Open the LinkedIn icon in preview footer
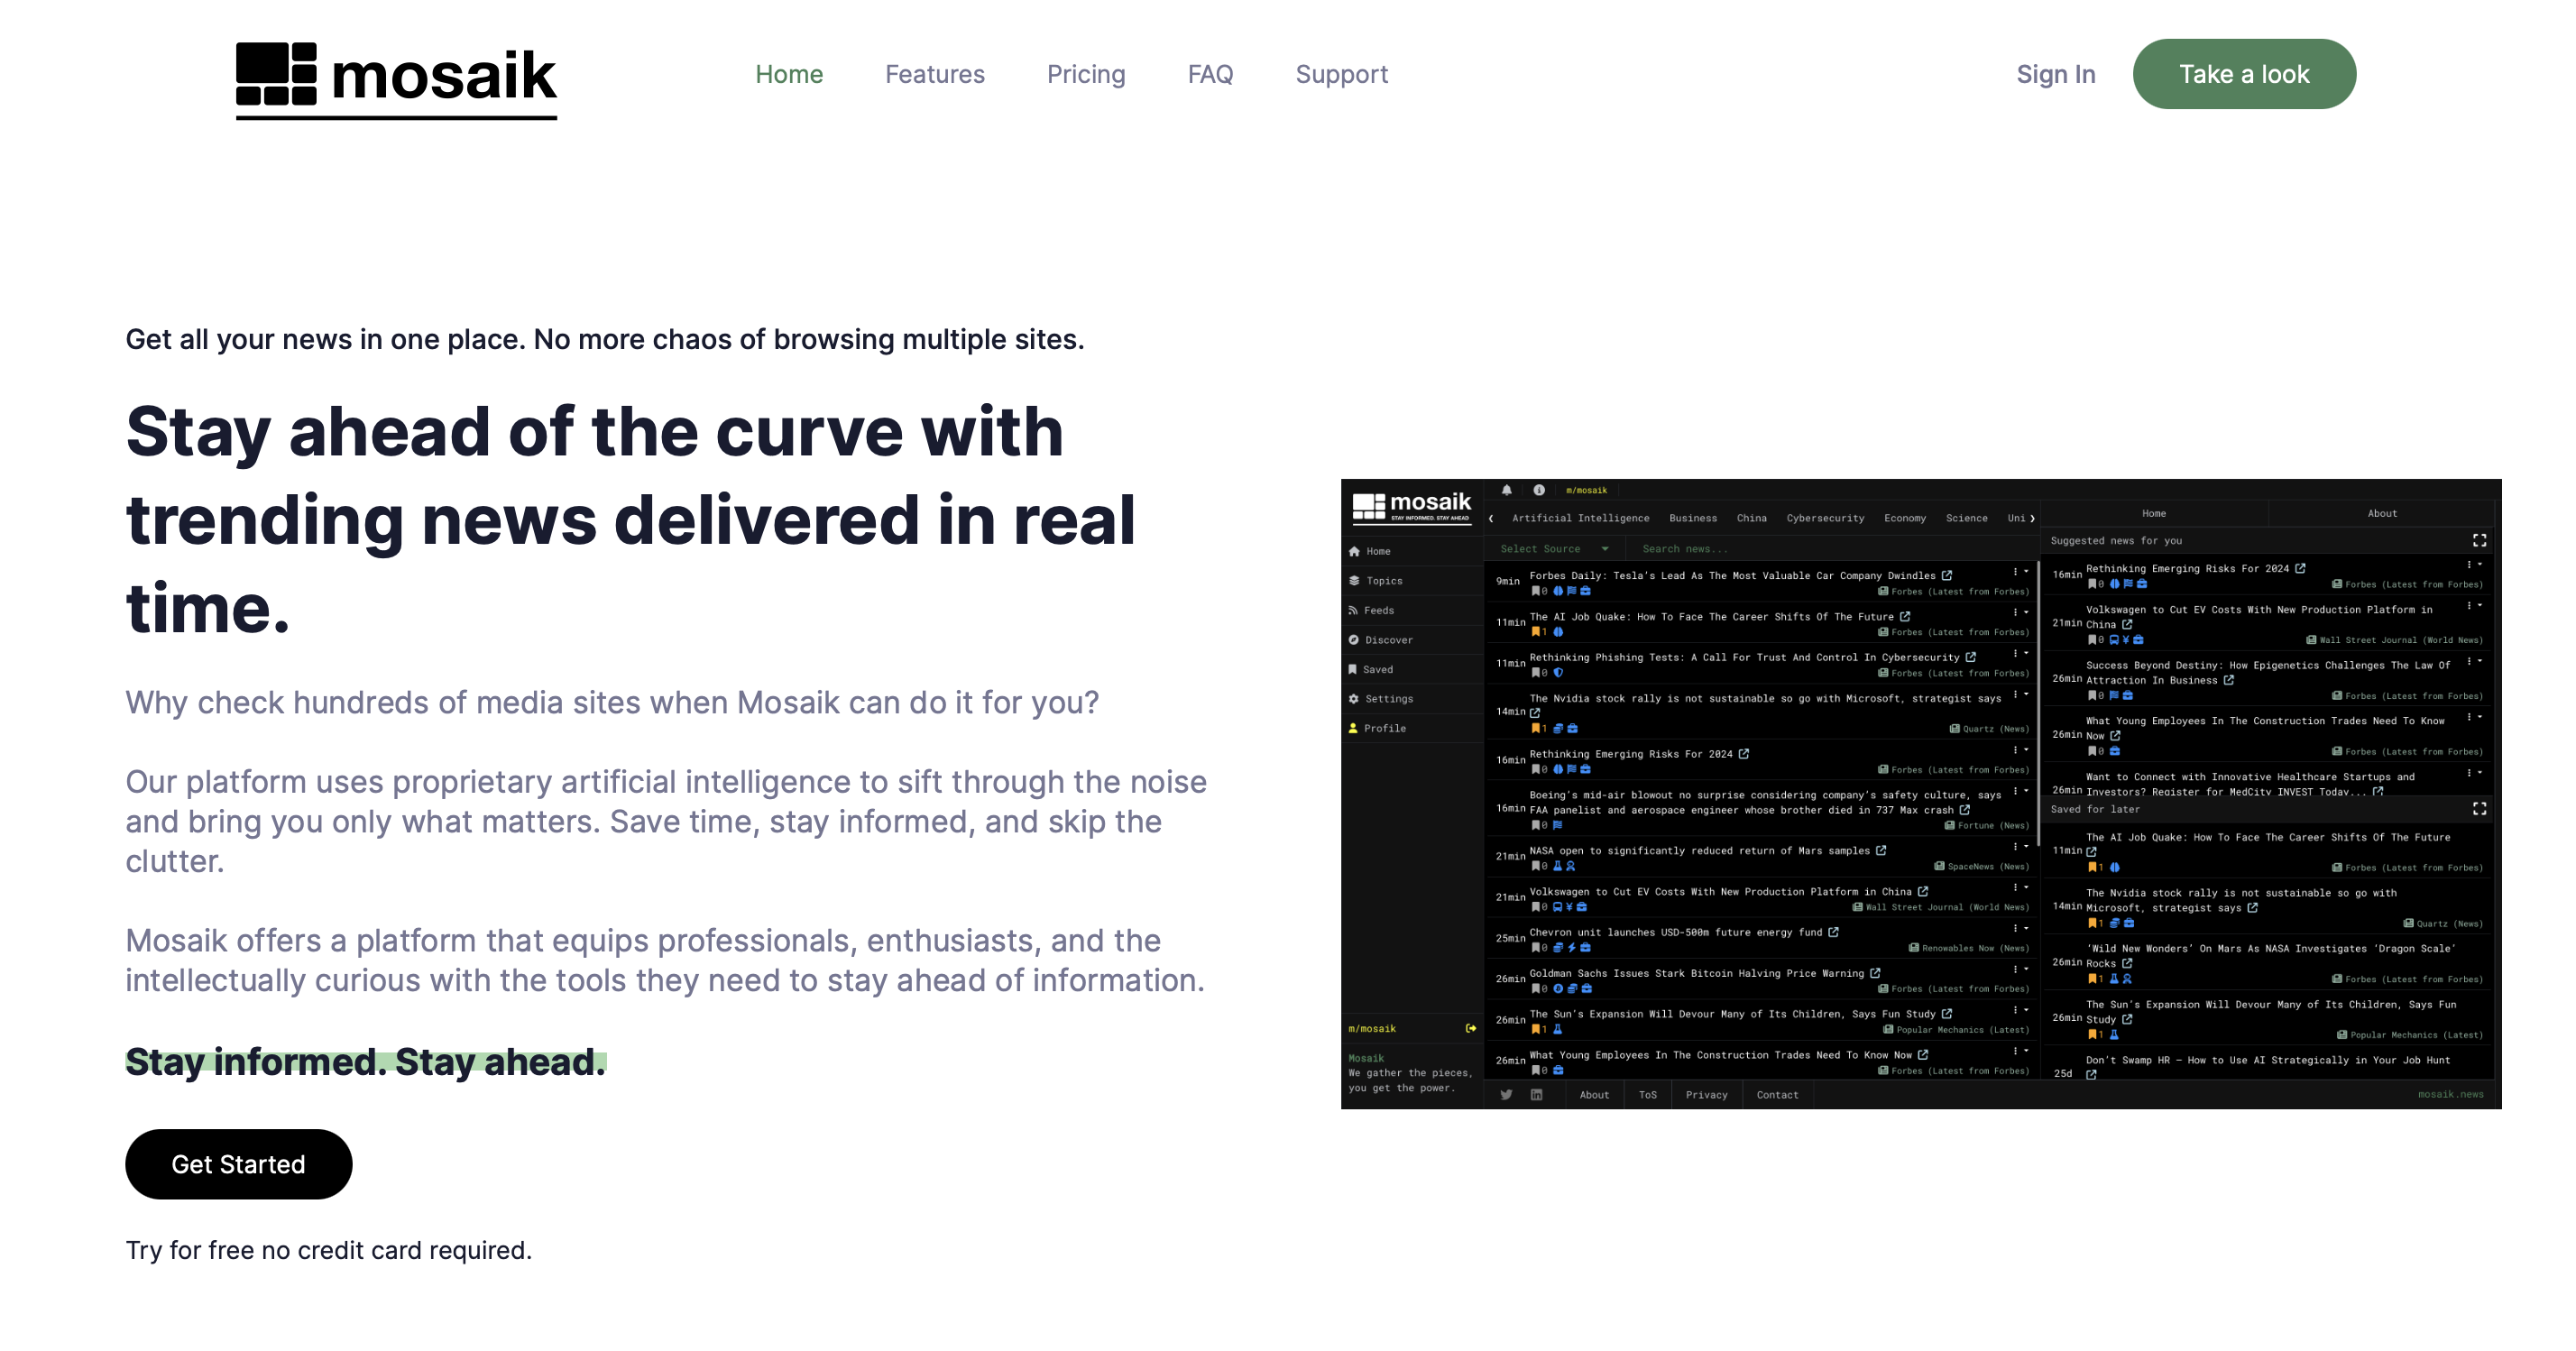Screen dimensions: 2576x1351 tap(1536, 1095)
